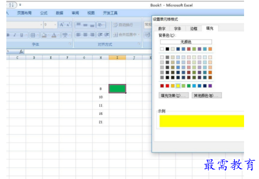Click the Increase Font Size icon
This screenshot has width=259, height=179.
coord(62,25)
